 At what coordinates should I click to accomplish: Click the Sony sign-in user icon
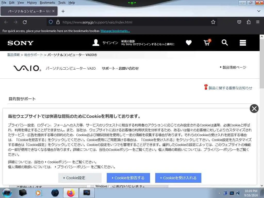[96, 43]
